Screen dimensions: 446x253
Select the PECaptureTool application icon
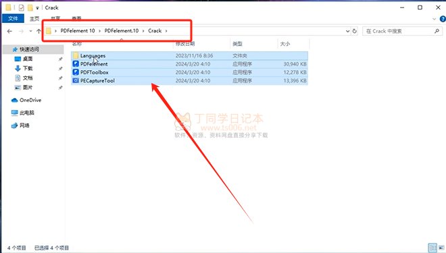click(76, 80)
